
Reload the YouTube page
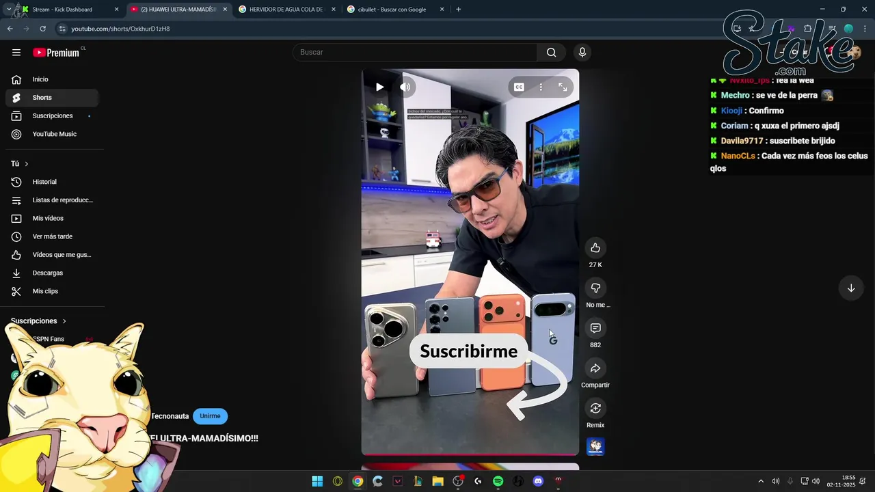tap(42, 29)
